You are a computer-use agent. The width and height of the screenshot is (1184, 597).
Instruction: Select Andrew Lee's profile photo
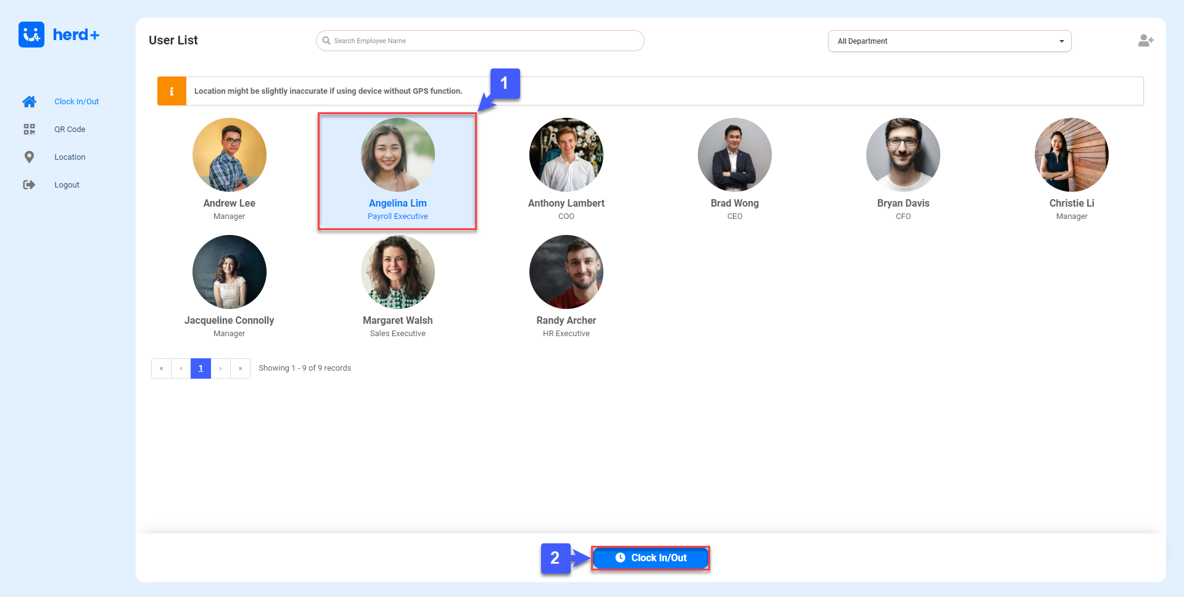(x=230, y=155)
